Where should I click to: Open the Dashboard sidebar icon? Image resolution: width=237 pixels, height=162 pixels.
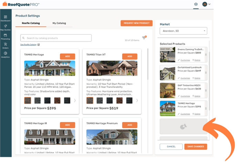coord(6,17)
